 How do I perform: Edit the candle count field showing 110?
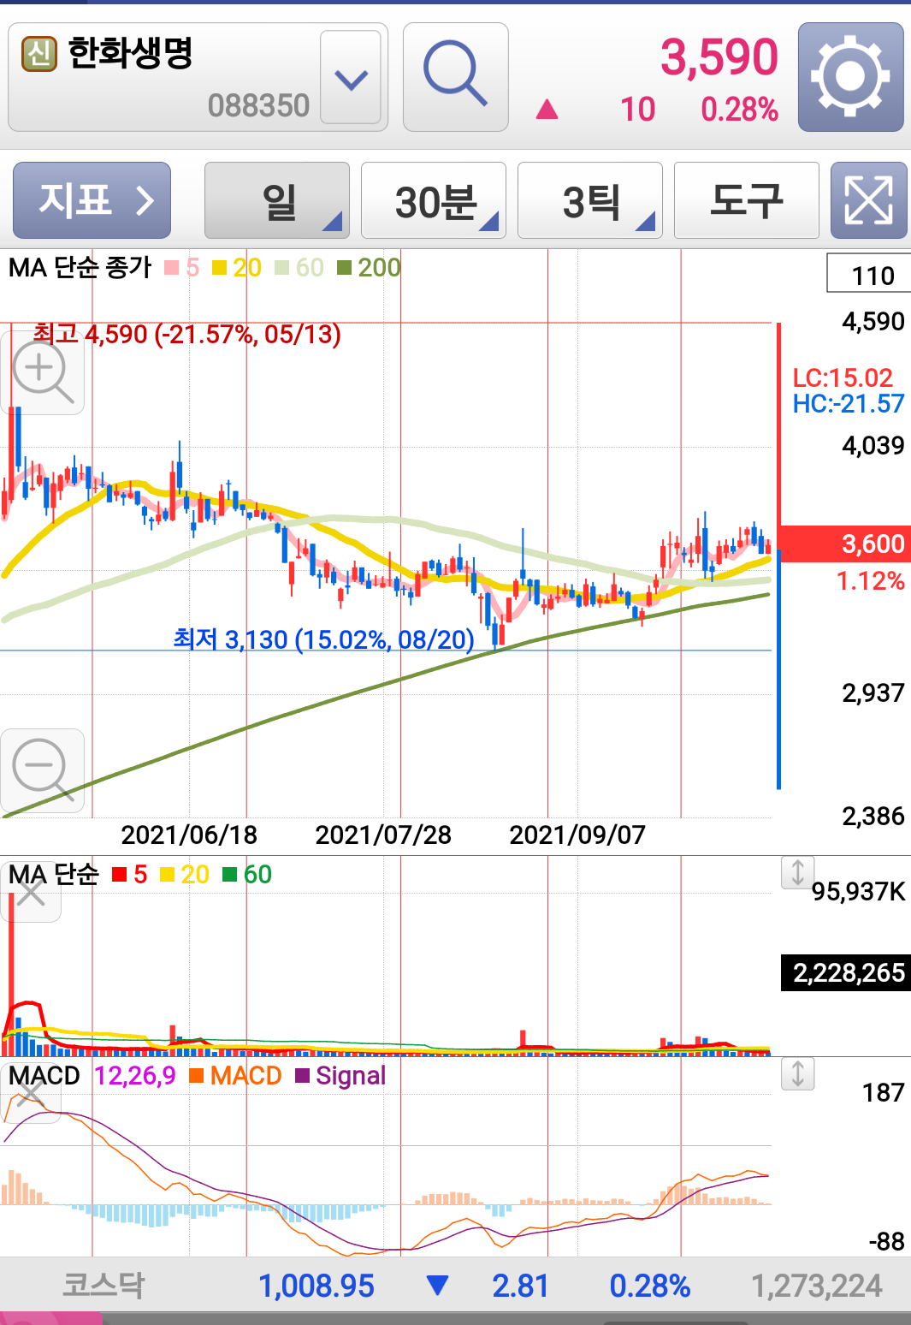(869, 274)
